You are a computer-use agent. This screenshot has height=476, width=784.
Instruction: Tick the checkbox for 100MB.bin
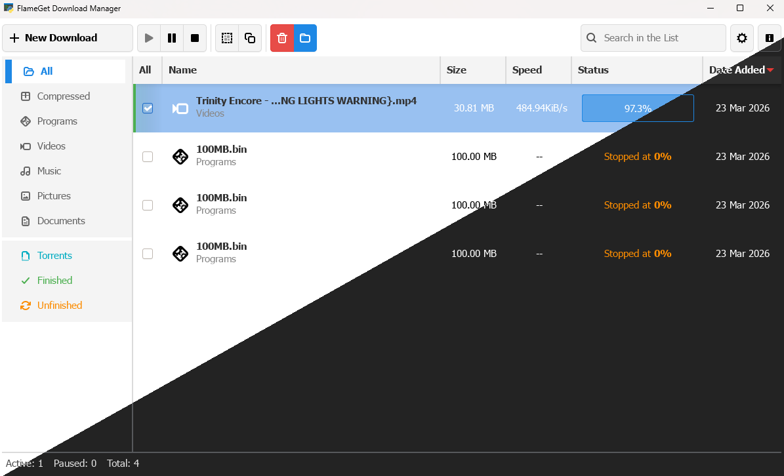click(x=148, y=156)
